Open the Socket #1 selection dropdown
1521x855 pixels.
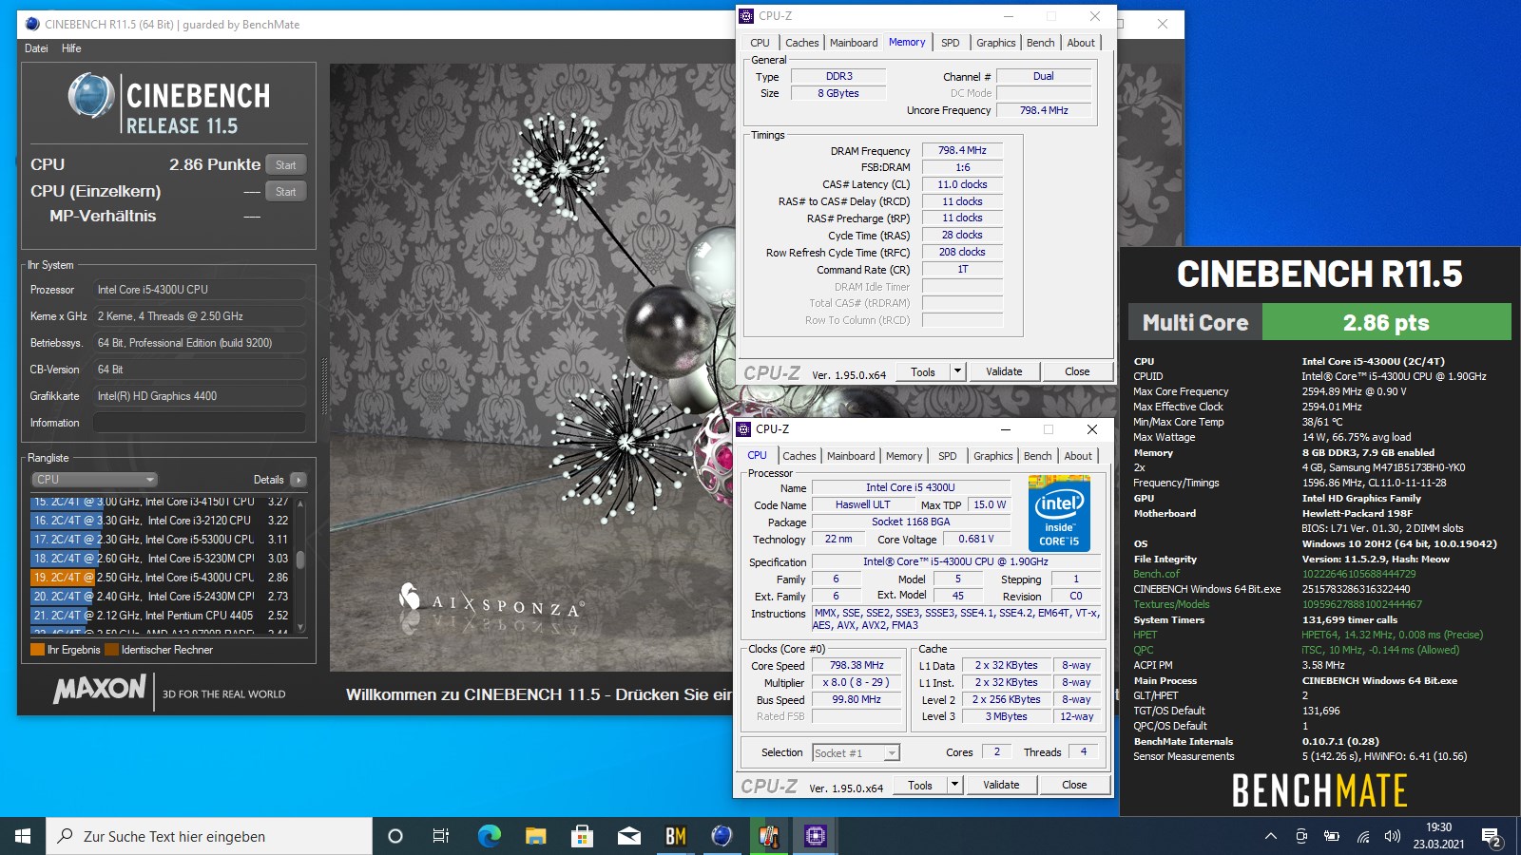tap(856, 753)
